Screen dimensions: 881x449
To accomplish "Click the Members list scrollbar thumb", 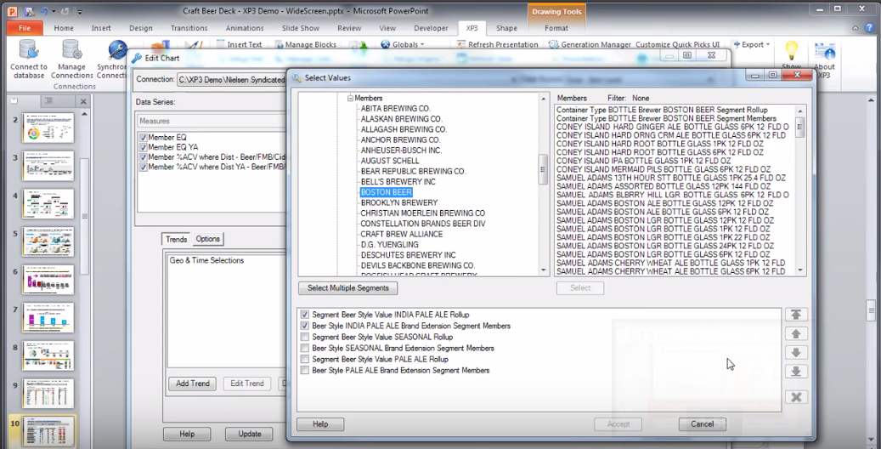I will click(x=800, y=128).
